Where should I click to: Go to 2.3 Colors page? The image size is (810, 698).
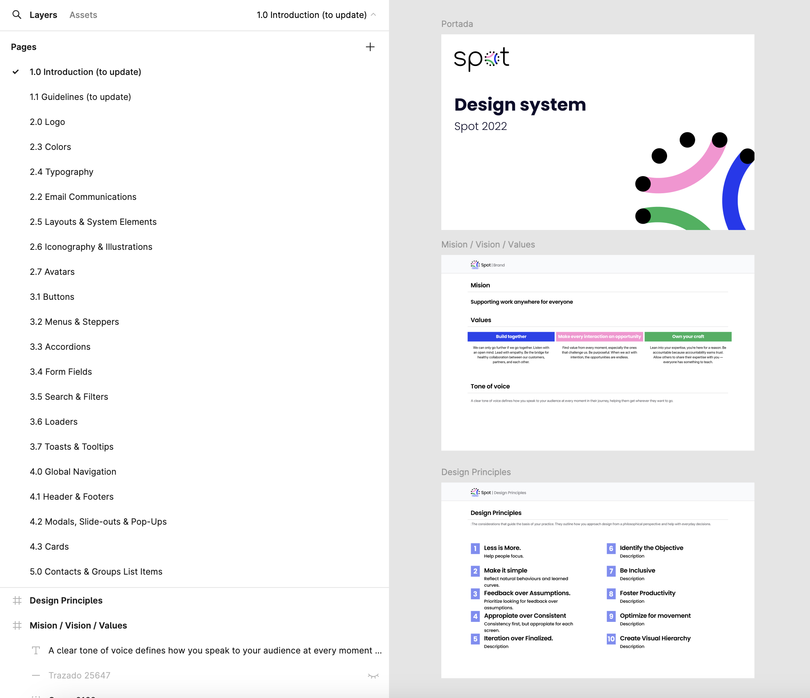click(50, 147)
